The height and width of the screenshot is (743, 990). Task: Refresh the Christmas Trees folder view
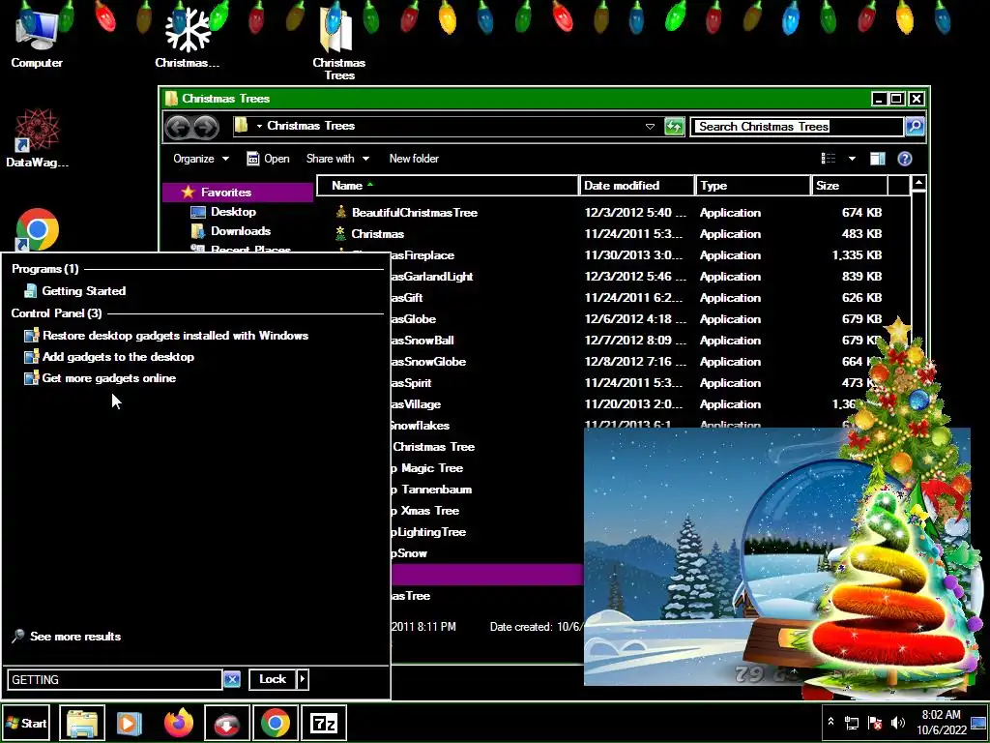674,127
